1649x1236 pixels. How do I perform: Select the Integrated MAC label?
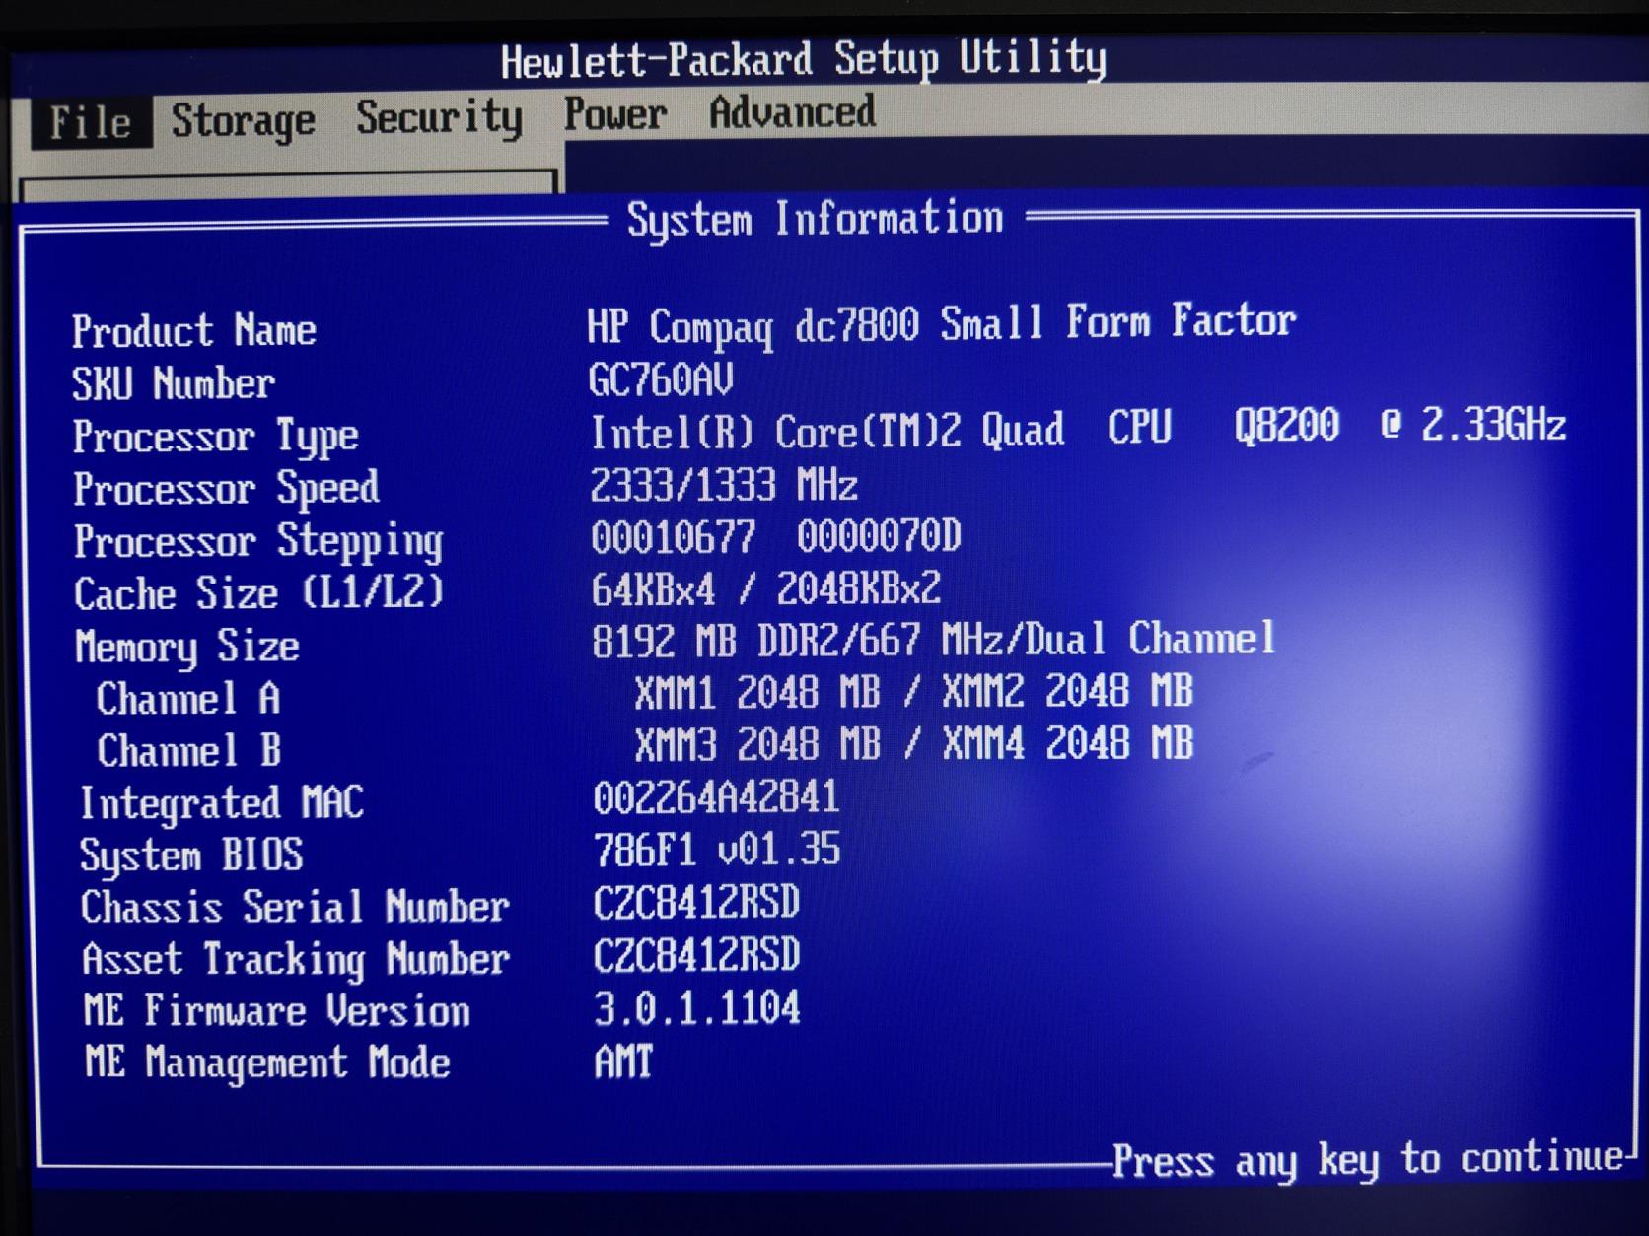click(x=222, y=803)
